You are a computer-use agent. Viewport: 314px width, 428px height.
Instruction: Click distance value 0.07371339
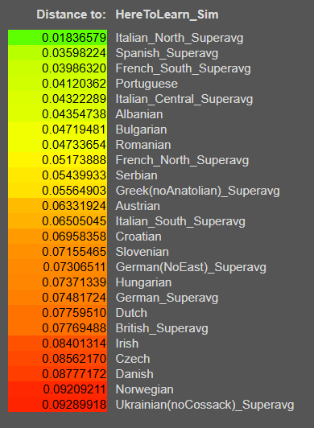74,282
